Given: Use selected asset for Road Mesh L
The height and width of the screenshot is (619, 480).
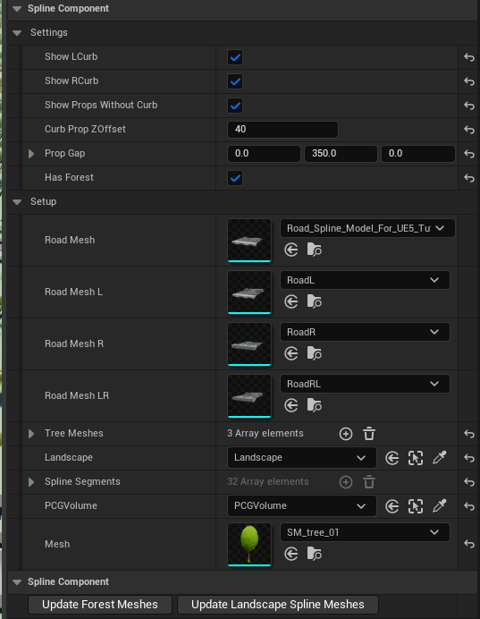Looking at the screenshot, I should pyautogui.click(x=291, y=301).
